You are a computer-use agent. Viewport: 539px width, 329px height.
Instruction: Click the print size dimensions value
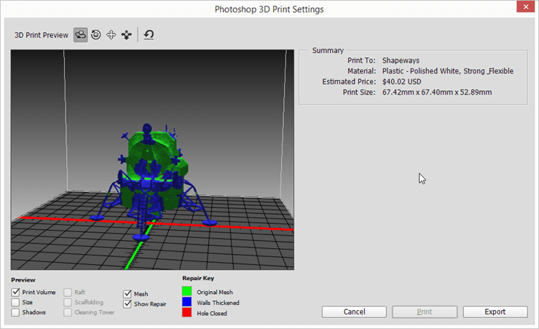click(x=437, y=92)
